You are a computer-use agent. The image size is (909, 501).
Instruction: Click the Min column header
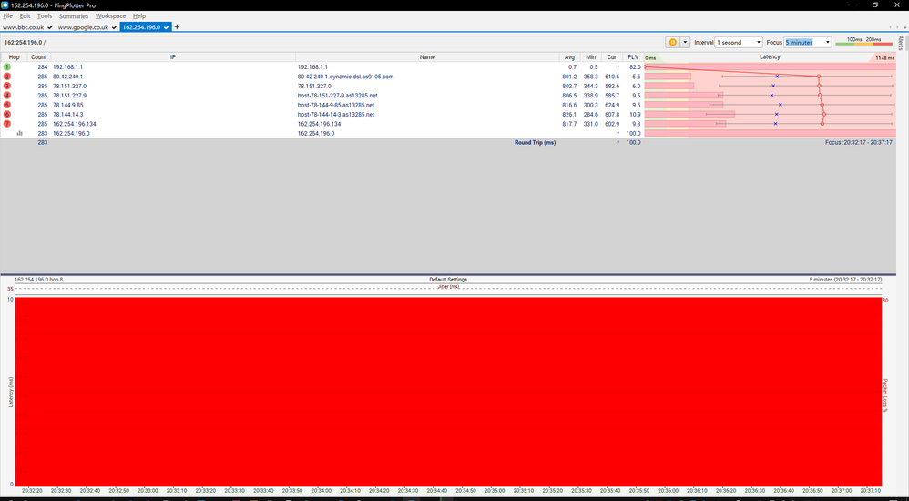(591, 57)
